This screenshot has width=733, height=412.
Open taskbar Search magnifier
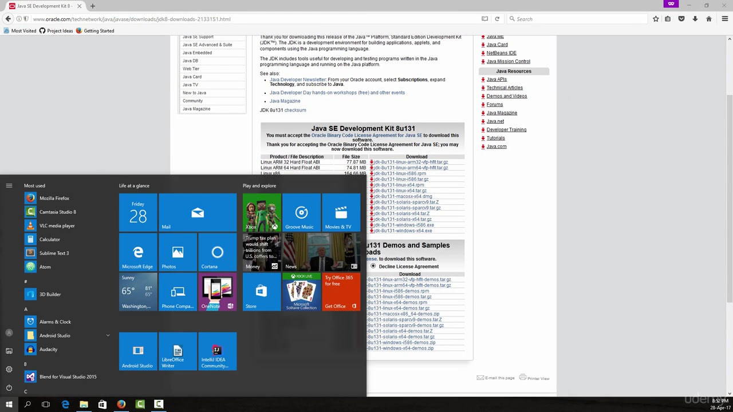coord(27,405)
